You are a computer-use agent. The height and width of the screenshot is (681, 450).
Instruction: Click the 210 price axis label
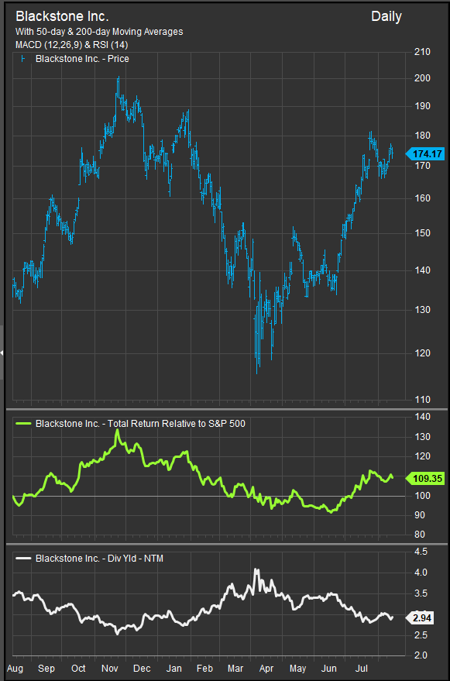click(x=422, y=52)
